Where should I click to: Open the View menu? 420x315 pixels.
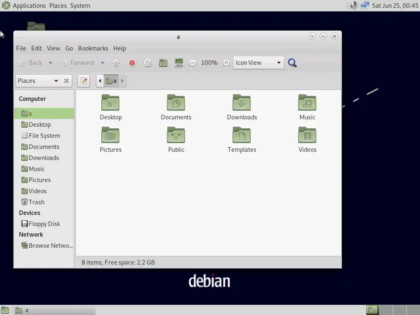tap(53, 48)
